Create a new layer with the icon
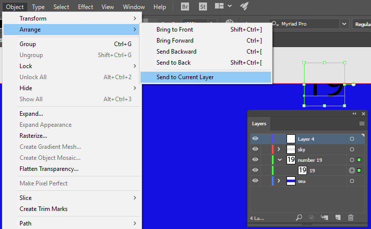Viewport: 371px width, 229px height. (x=337, y=217)
